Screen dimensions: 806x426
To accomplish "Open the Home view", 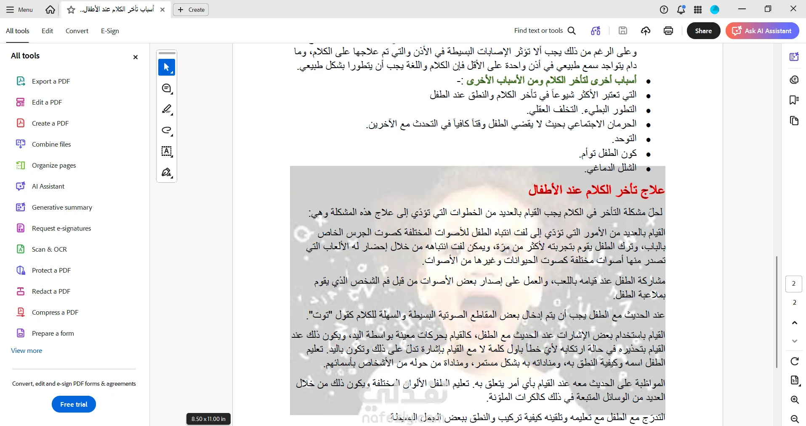I will coord(50,9).
